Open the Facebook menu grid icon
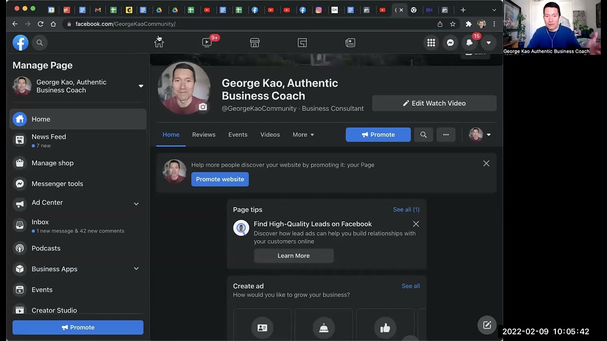 click(x=431, y=43)
